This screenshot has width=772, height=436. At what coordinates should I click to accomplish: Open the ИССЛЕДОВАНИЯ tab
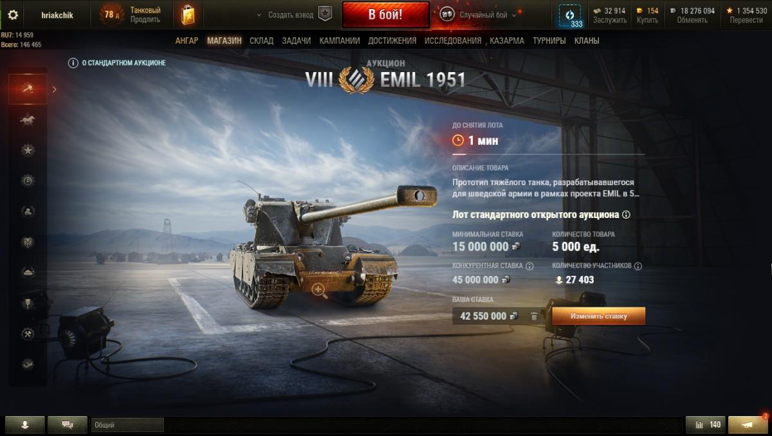[x=453, y=41]
